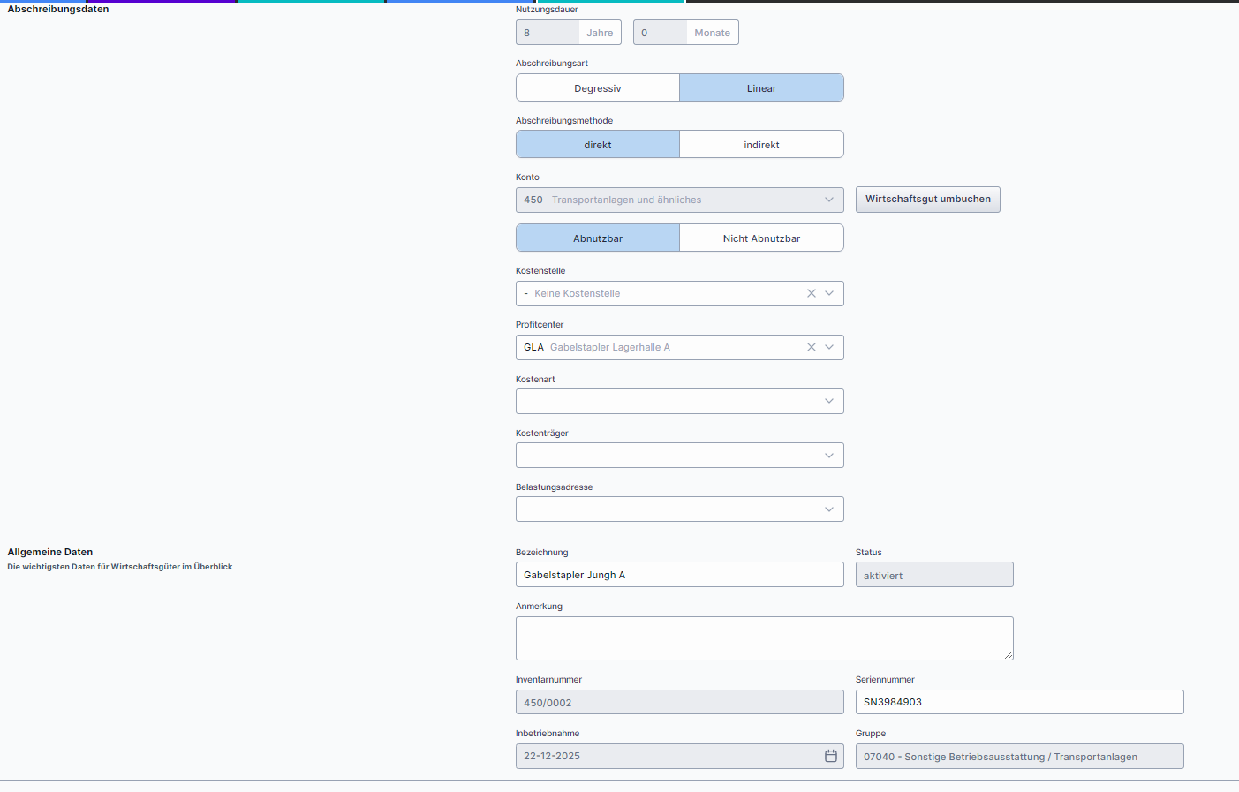
Task: Open the Konto 450 Transportanlagen dropdown
Action: [x=679, y=200]
